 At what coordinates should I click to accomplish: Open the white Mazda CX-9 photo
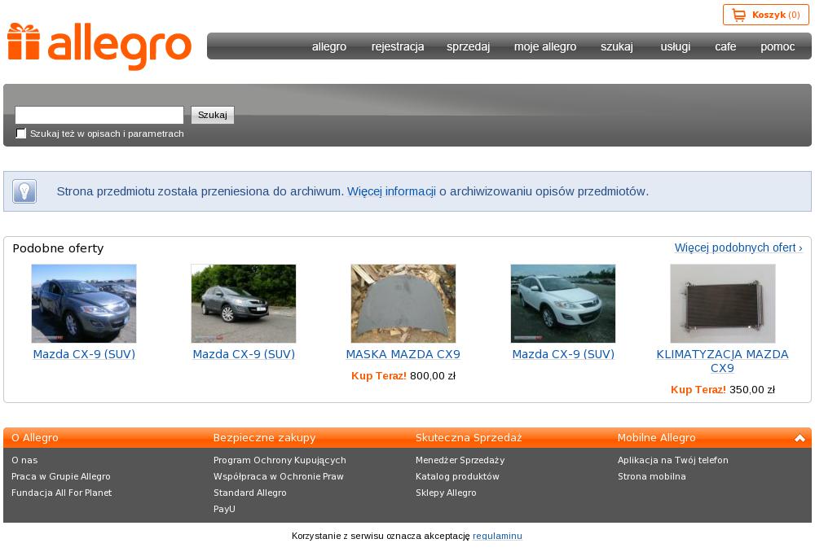pos(563,303)
